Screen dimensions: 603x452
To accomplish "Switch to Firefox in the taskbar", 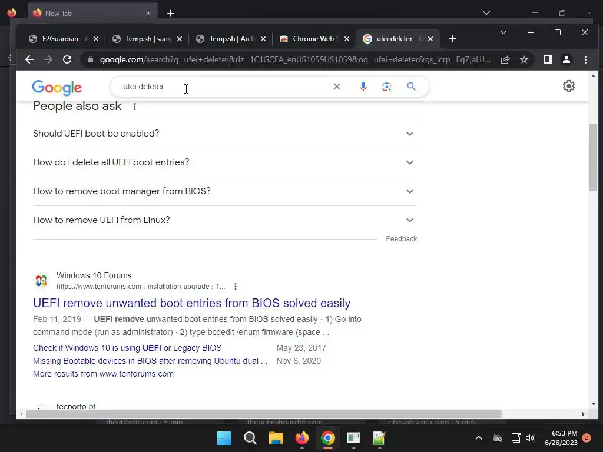I will 302,438.
